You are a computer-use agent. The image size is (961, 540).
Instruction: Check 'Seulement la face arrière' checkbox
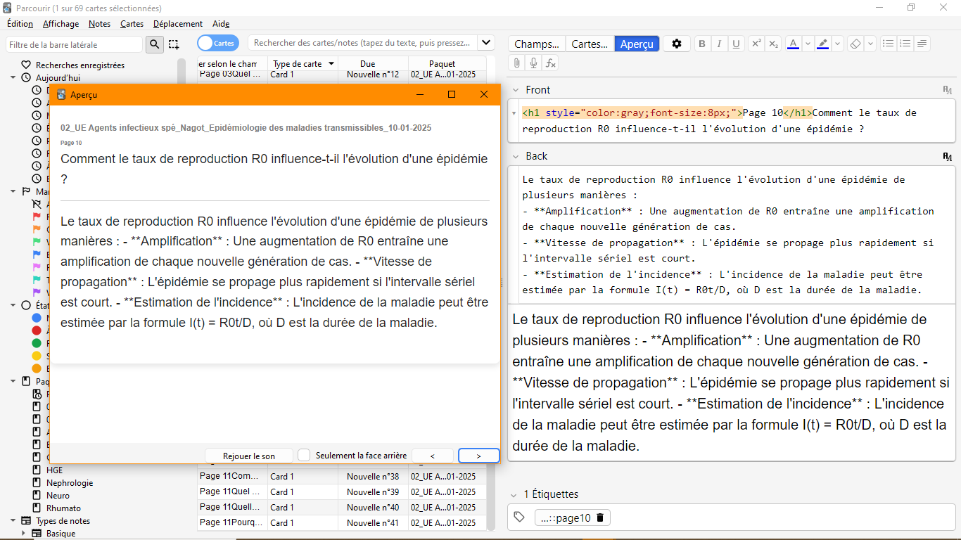tap(304, 456)
